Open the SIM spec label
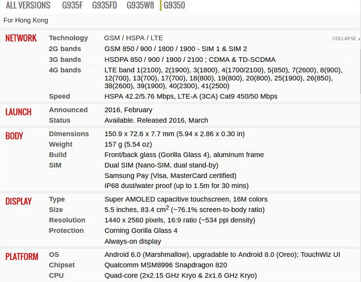 pyautogui.click(x=55, y=165)
